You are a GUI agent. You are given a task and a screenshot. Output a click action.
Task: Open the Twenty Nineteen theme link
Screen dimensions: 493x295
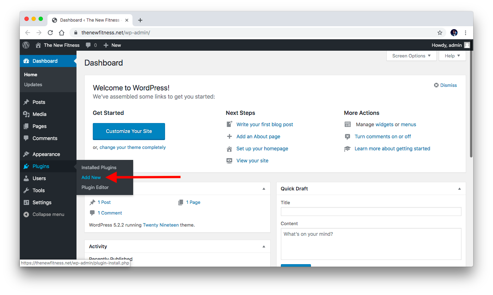(x=161, y=225)
